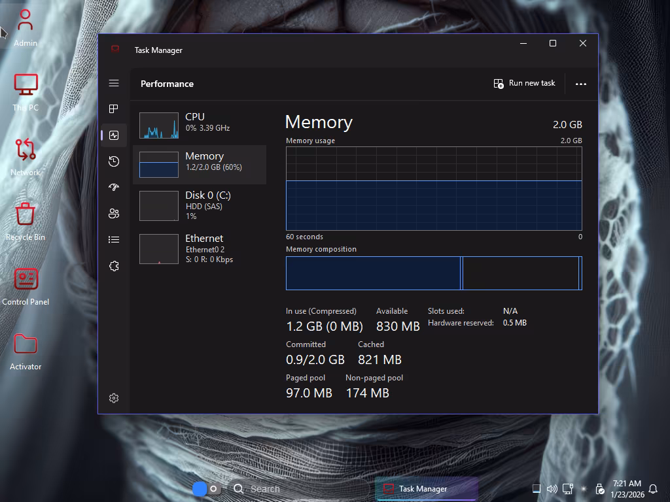The width and height of the screenshot is (670, 502).
Task: Select the CPU performance item
Action: [200, 125]
